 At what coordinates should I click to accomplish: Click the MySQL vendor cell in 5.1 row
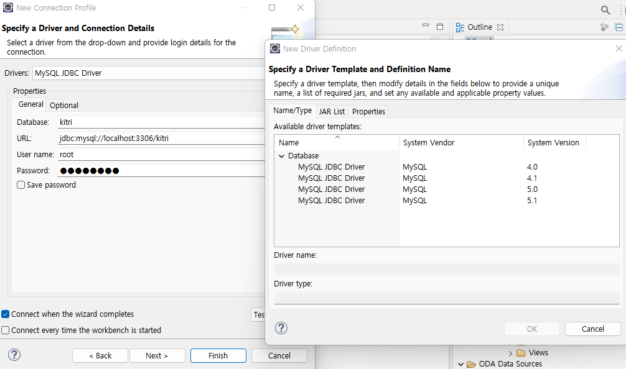click(415, 201)
